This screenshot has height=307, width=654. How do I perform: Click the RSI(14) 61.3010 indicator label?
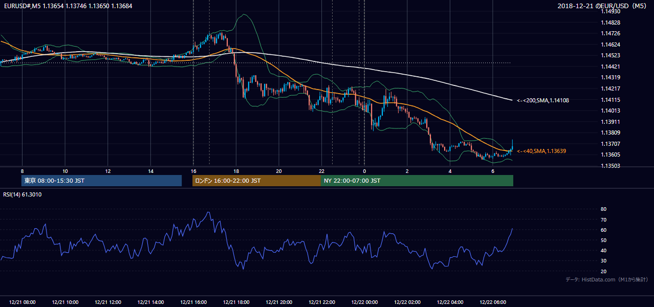(x=23, y=194)
